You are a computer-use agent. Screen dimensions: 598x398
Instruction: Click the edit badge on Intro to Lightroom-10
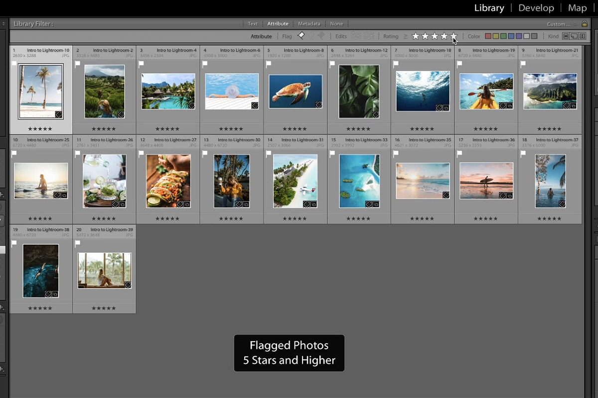point(58,115)
